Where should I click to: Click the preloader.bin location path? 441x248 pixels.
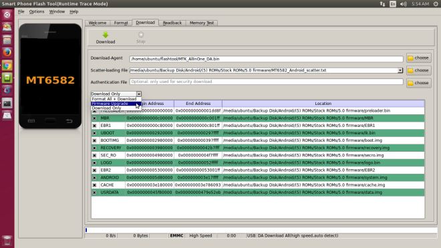[307, 110]
